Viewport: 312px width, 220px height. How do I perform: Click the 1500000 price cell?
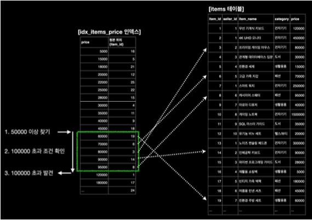(x=298, y=114)
